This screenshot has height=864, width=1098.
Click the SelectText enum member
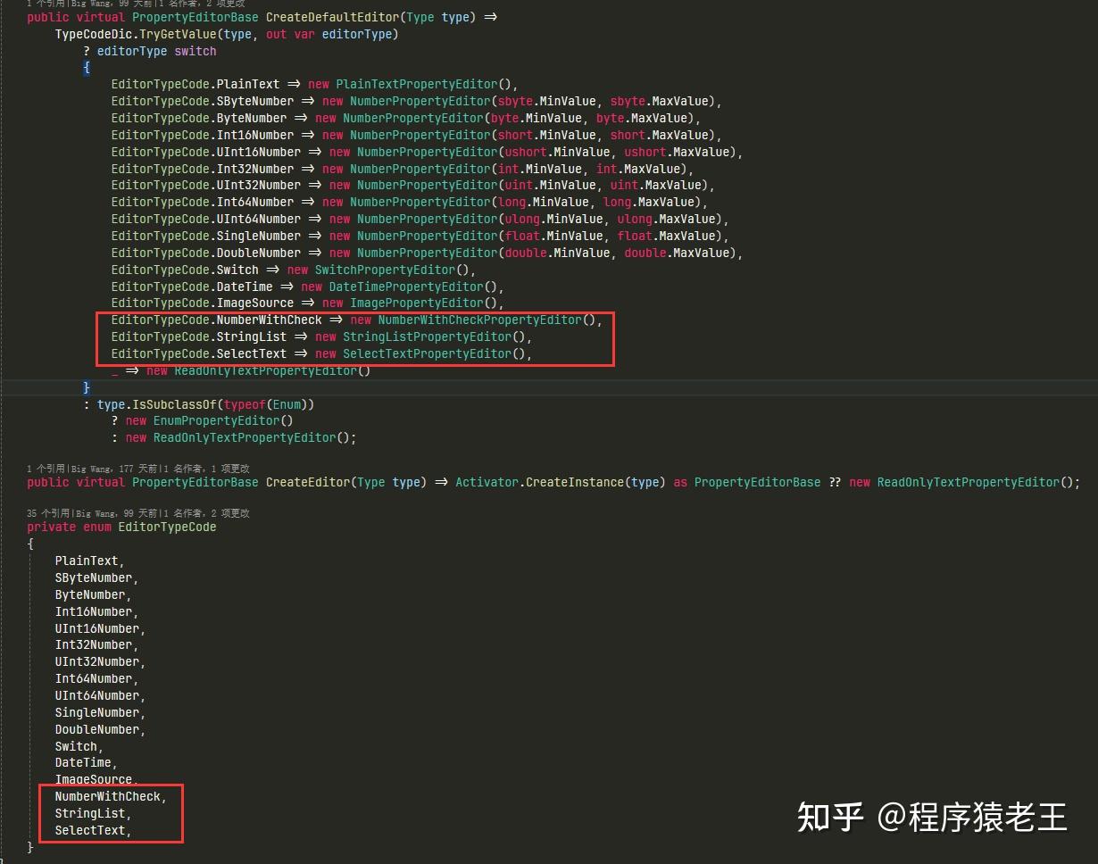pyautogui.click(x=89, y=829)
